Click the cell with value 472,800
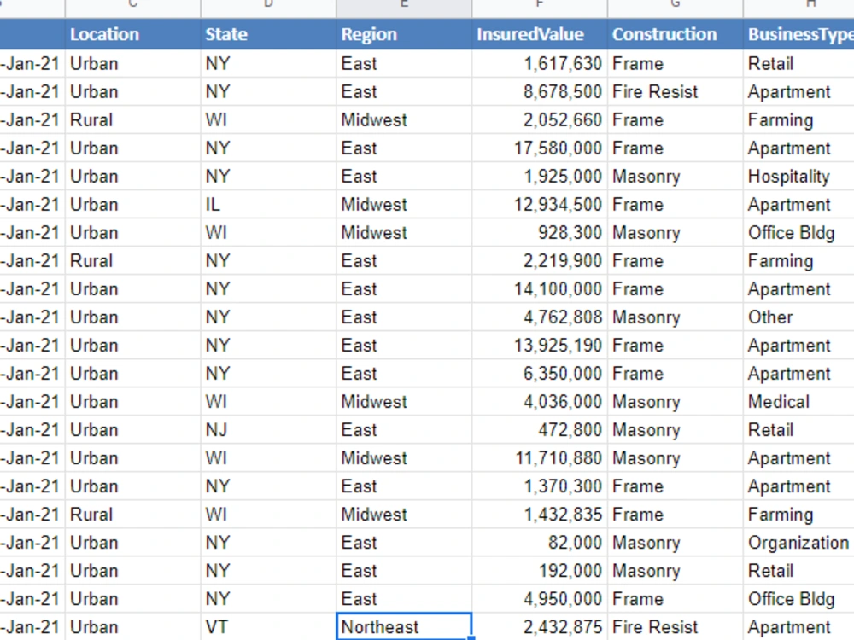Screen dimensions: 854x640 (x=539, y=430)
